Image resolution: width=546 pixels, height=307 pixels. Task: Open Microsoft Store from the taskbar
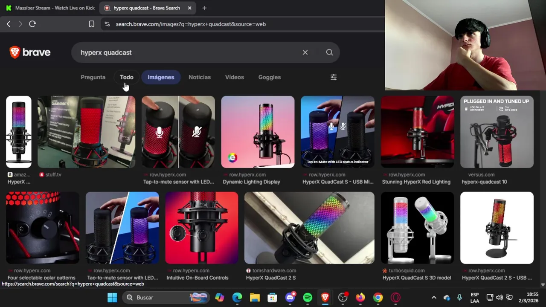click(272, 297)
